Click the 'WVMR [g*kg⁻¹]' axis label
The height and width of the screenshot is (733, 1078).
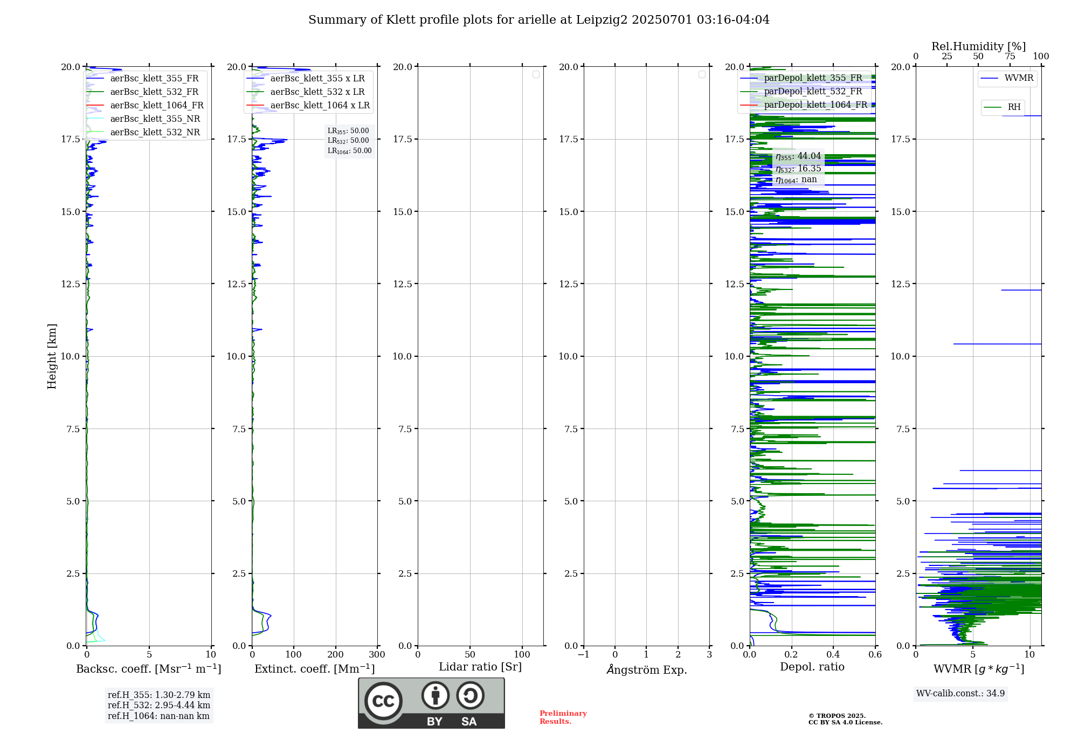(978, 669)
